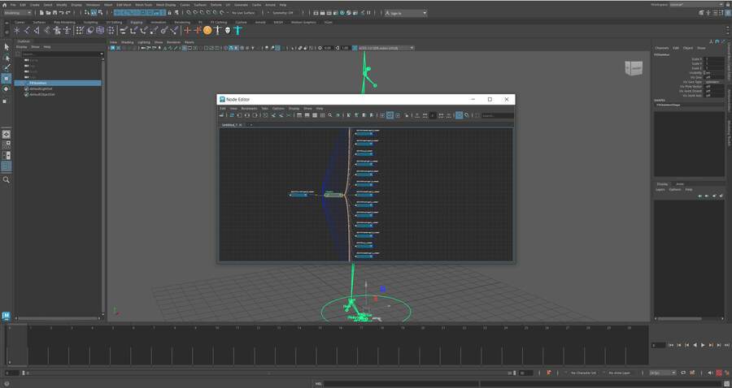The width and height of the screenshot is (732, 388).
Task: Click the view cube in the viewport
Action: click(x=632, y=69)
